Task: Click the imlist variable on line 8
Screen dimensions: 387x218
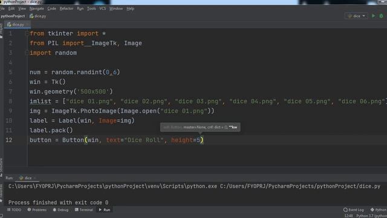Action: [41, 101]
